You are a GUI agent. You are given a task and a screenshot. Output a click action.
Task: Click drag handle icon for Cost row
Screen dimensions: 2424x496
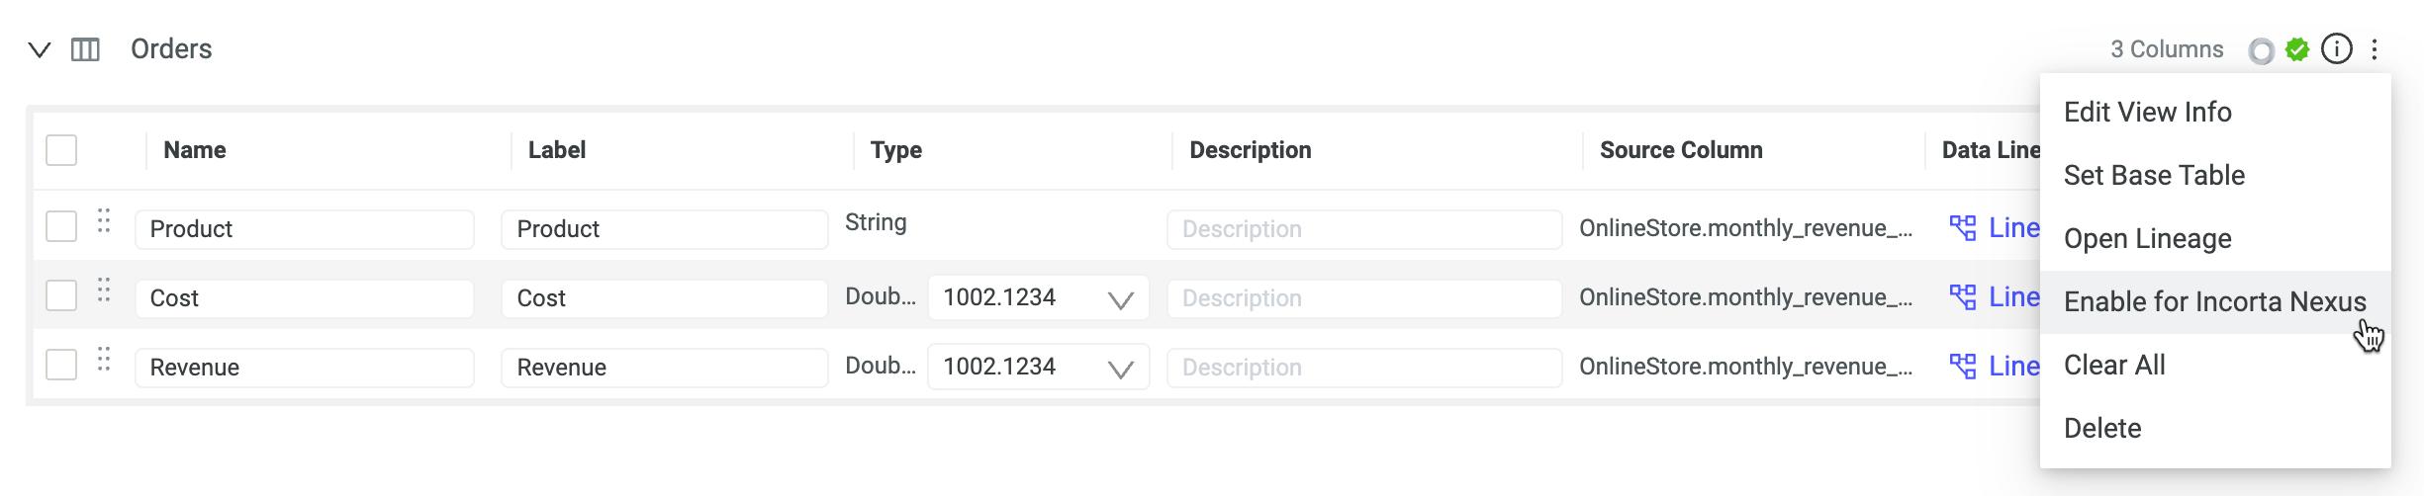pos(104,290)
